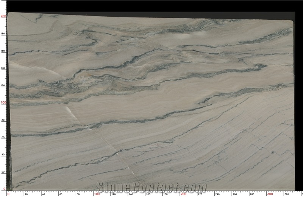
Task: Click the 320 mark on the horizontal ruler
Action: (287, 194)
